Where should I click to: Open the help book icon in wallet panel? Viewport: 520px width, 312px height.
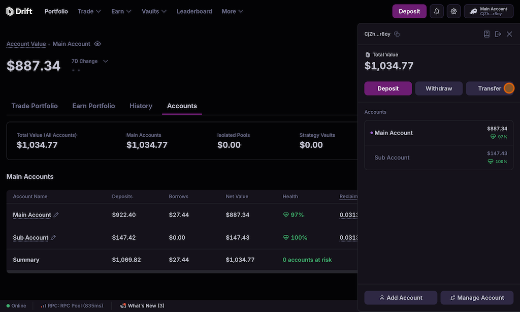click(486, 34)
